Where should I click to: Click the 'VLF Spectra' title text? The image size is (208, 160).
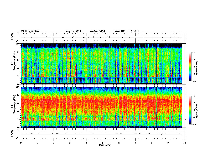(30, 31)
